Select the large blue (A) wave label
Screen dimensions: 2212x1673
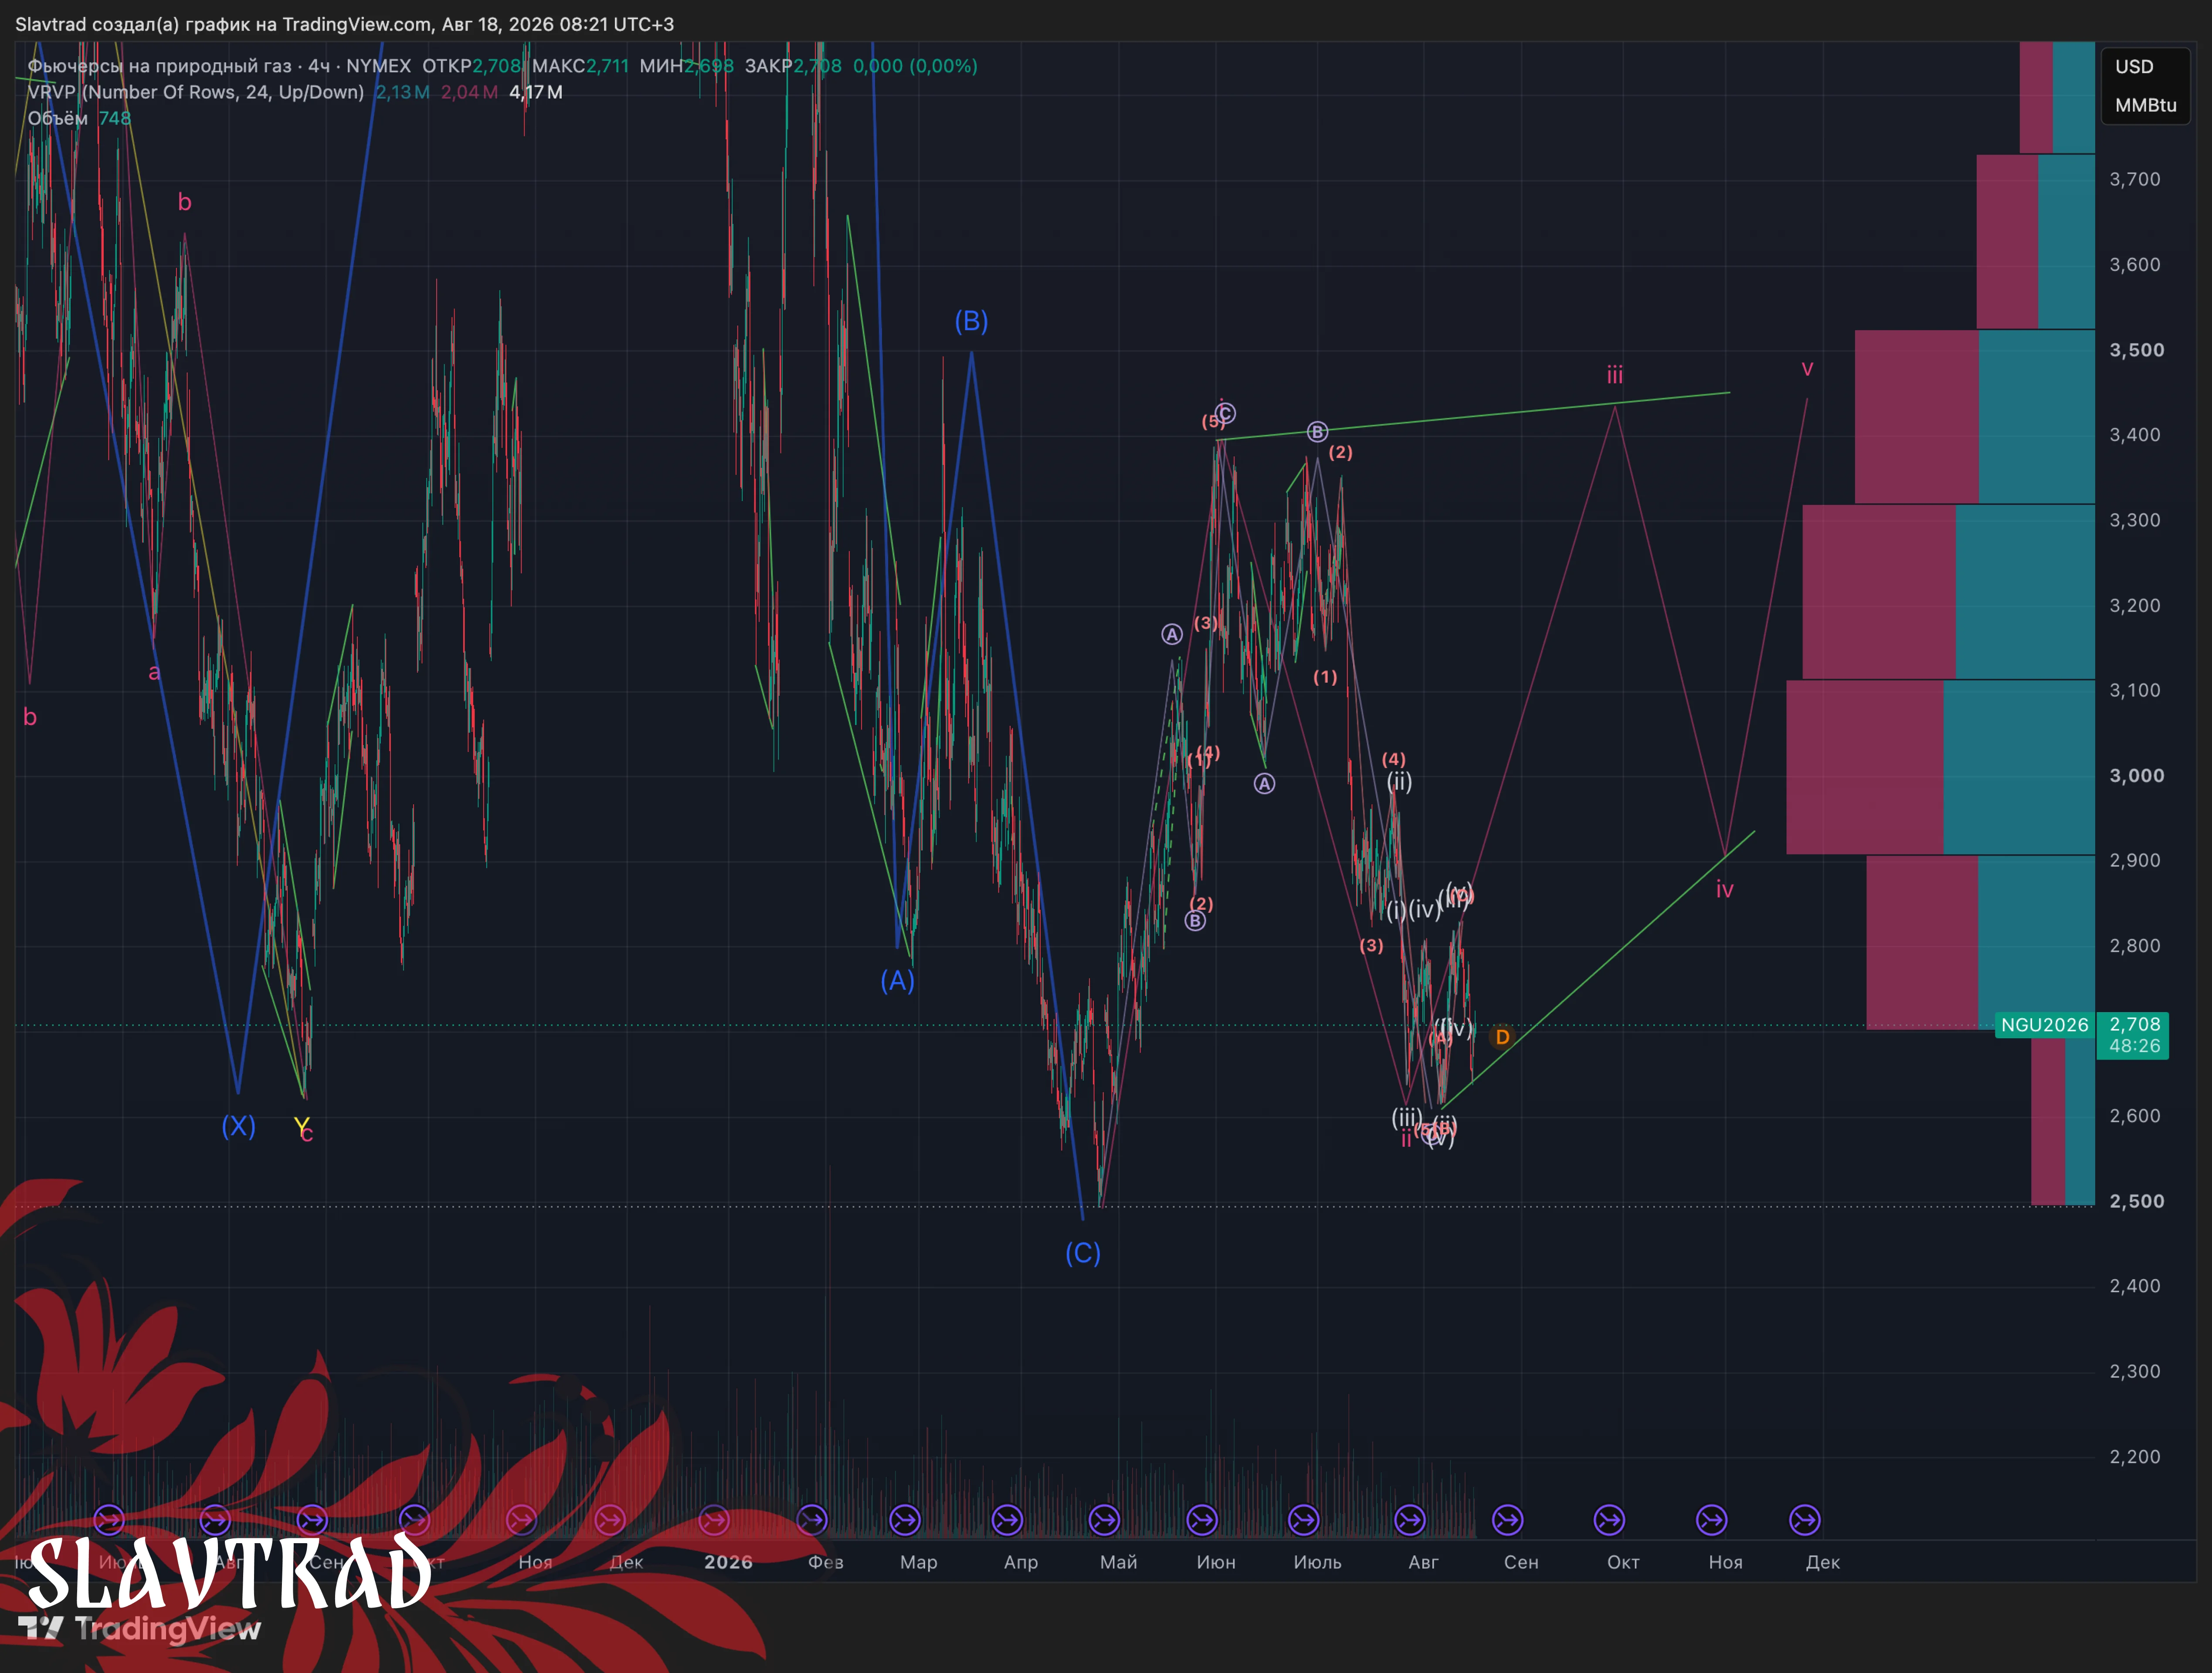coord(897,981)
